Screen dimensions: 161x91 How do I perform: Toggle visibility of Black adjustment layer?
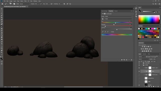(139, 71)
